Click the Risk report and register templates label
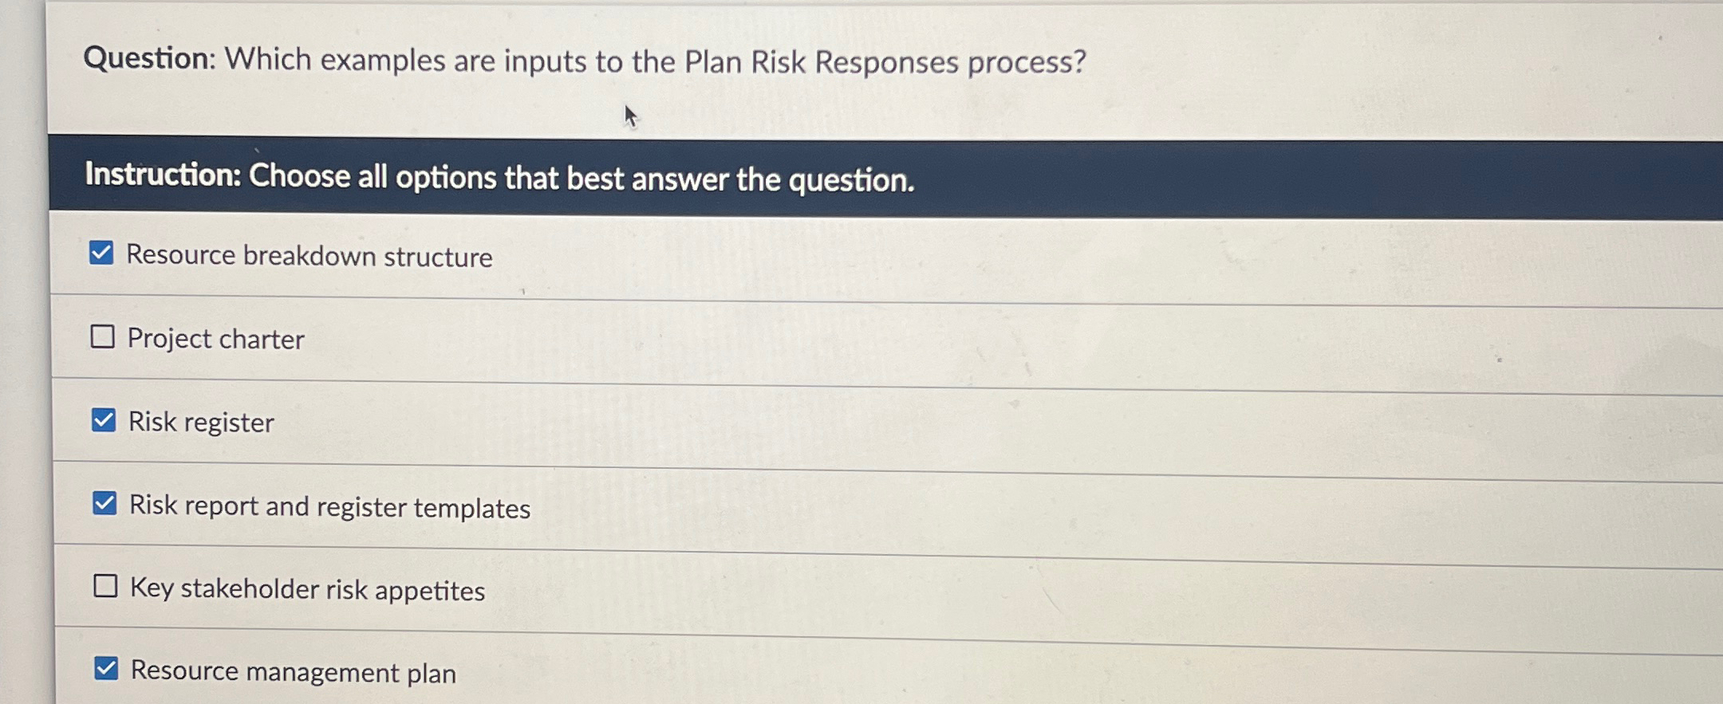 (x=329, y=505)
